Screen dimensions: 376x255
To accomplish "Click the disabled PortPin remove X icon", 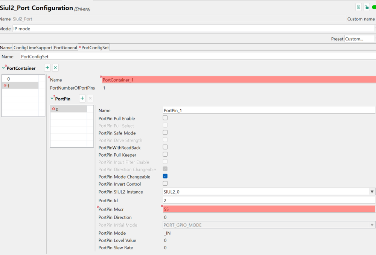I will pyautogui.click(x=90, y=98).
